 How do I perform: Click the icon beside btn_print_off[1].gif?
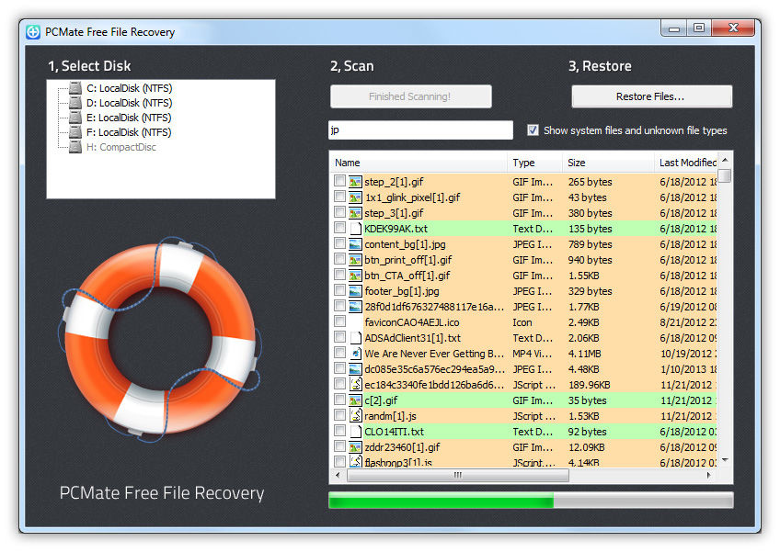pyautogui.click(x=355, y=260)
